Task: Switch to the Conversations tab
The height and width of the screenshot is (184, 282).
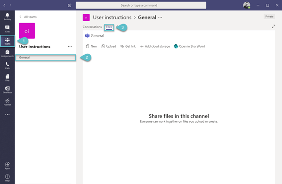Action: click(92, 27)
